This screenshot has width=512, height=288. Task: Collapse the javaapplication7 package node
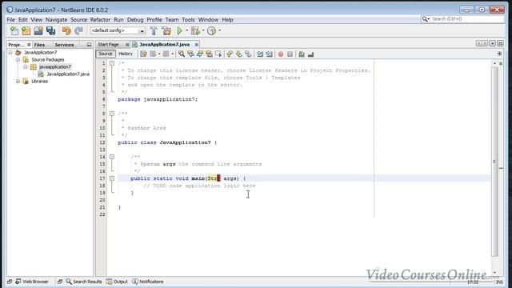[26, 66]
